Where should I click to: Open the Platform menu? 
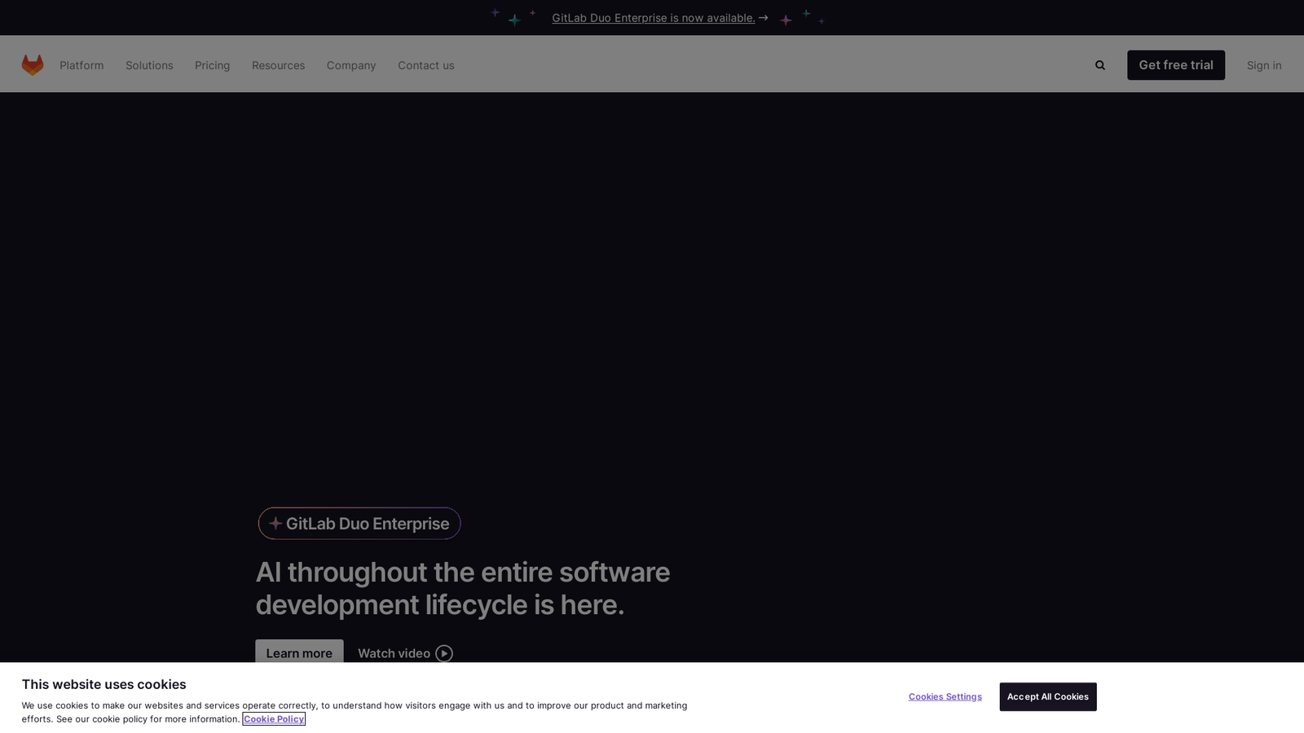[81, 65]
